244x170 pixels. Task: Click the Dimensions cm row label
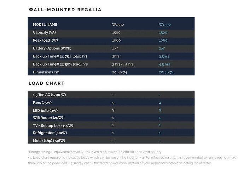pos(46,72)
